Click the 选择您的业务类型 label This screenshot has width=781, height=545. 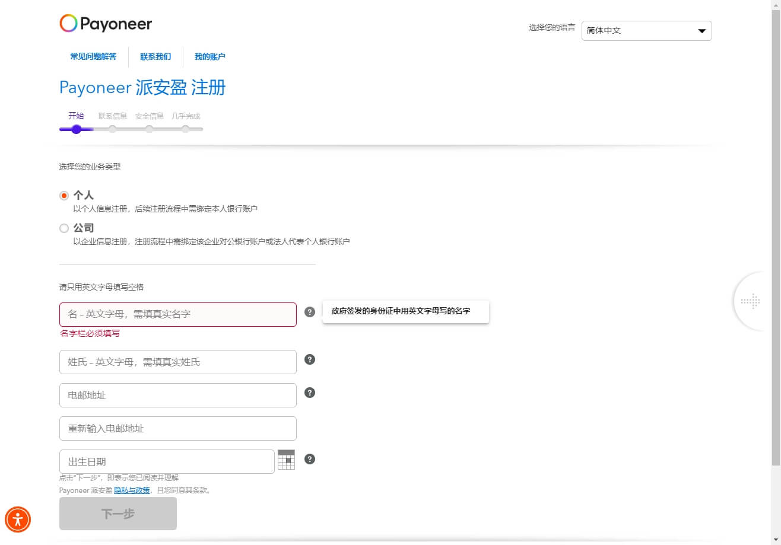click(90, 167)
